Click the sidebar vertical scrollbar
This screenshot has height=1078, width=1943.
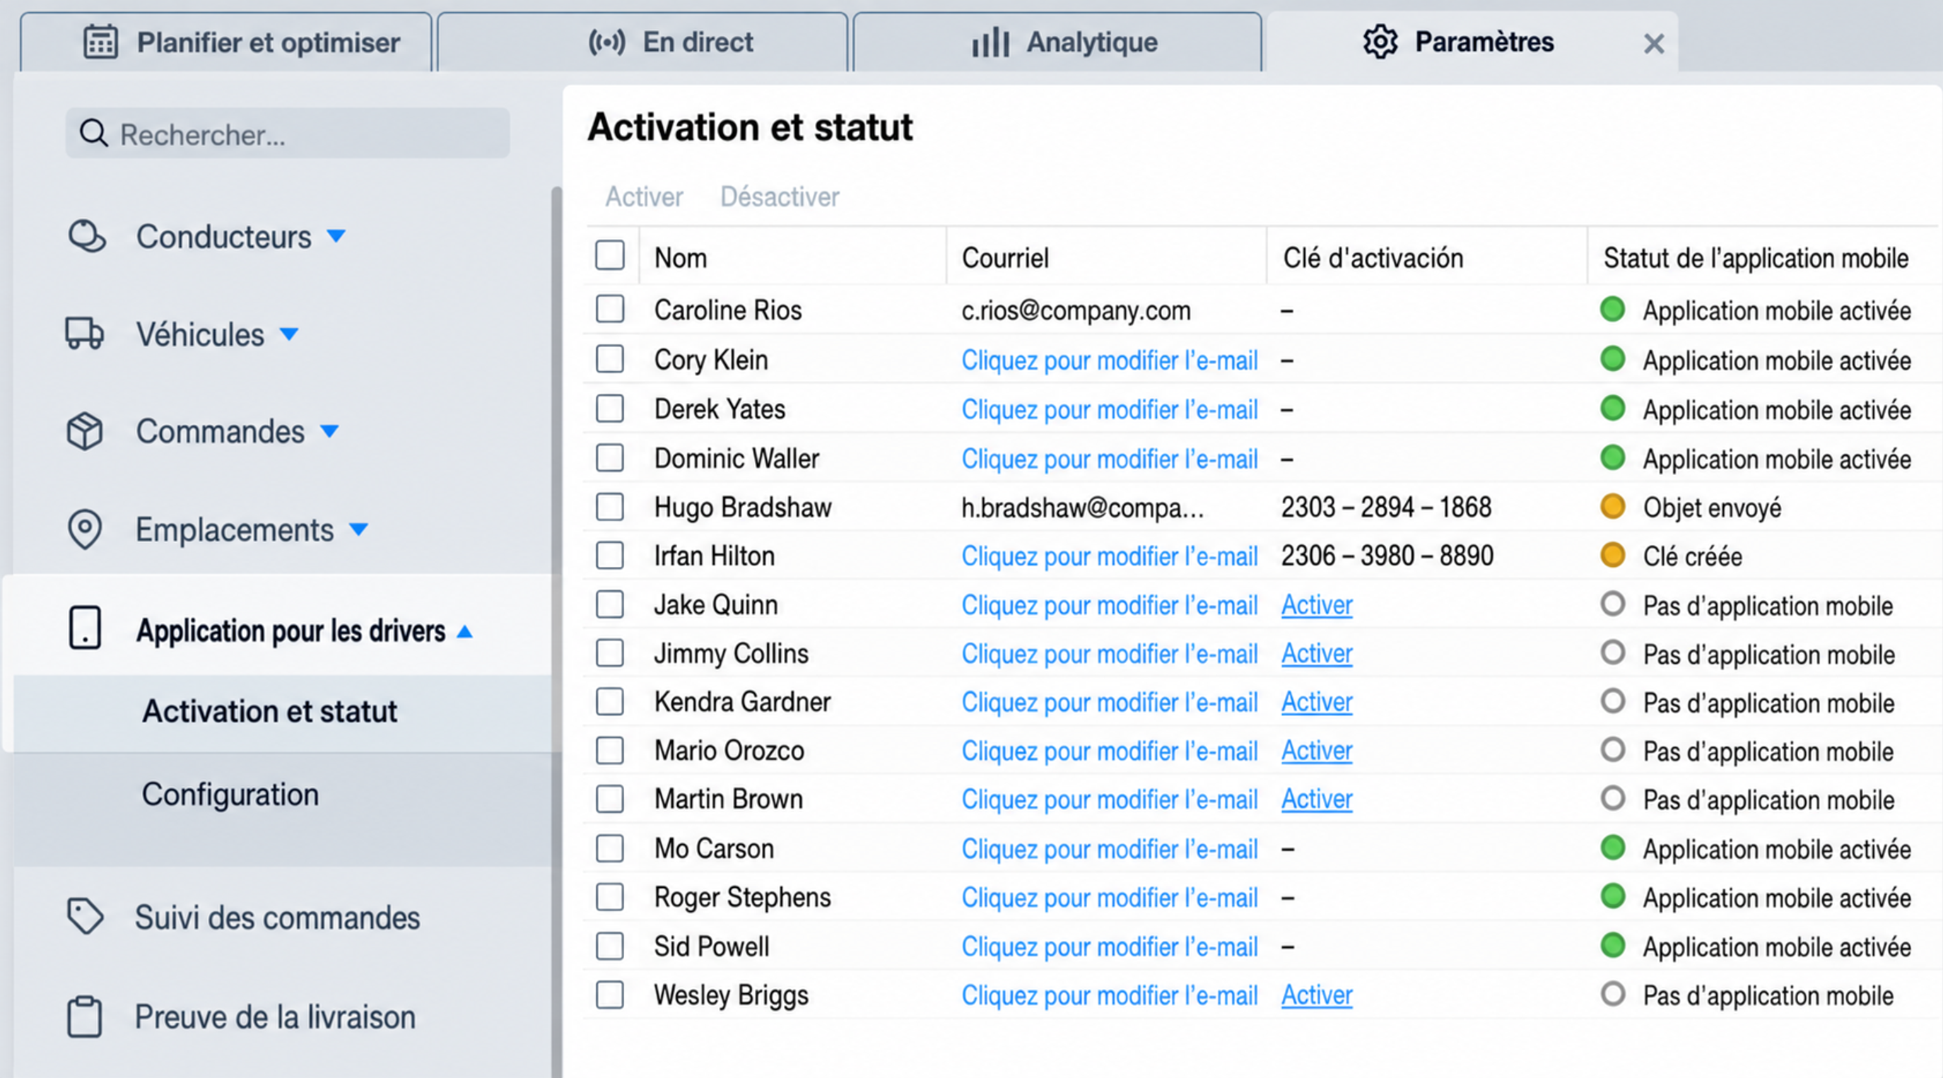click(x=557, y=632)
